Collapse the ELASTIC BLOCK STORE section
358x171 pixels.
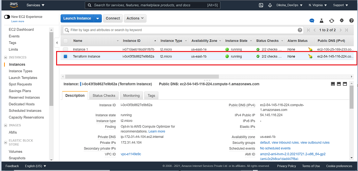pyautogui.click(x=6, y=142)
